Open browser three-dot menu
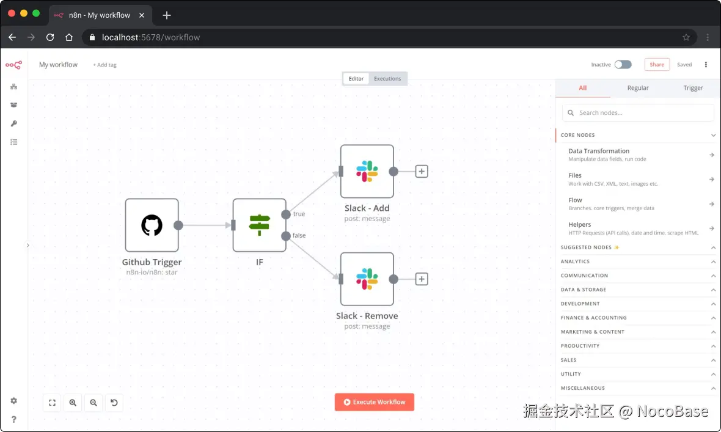Screen dimensions: 721x432 (x=708, y=37)
